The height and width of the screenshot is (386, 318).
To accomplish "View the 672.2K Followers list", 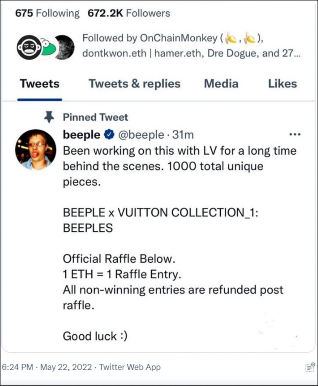I will [x=129, y=14].
